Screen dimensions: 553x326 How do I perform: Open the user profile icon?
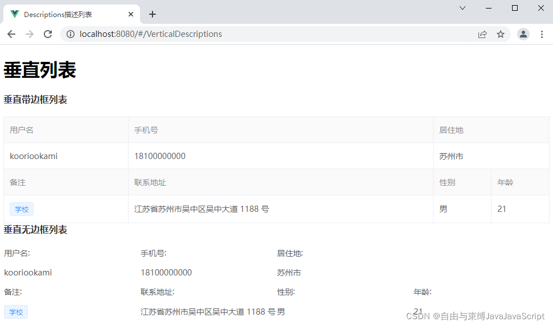523,34
